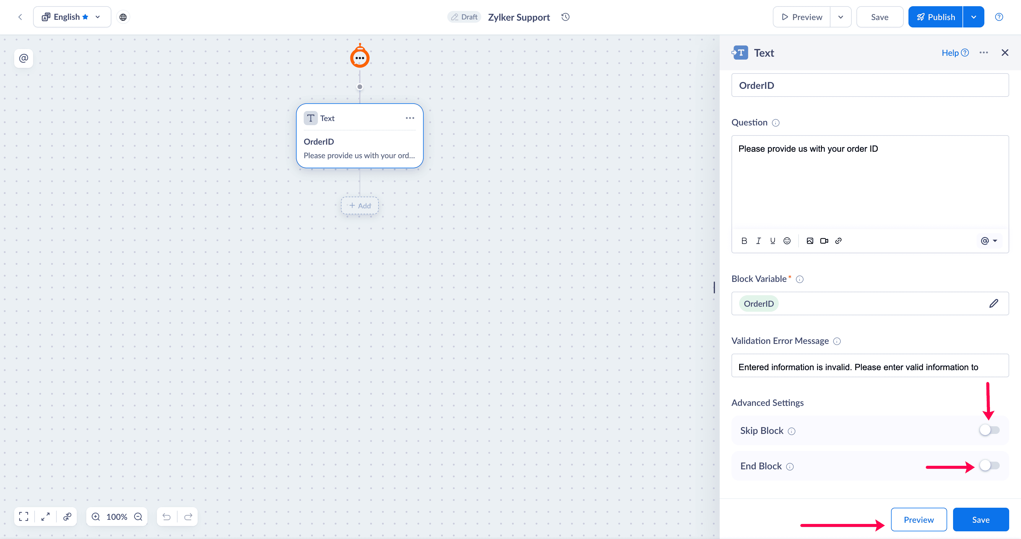Open the version history clock icon
1021x539 pixels.
[565, 17]
